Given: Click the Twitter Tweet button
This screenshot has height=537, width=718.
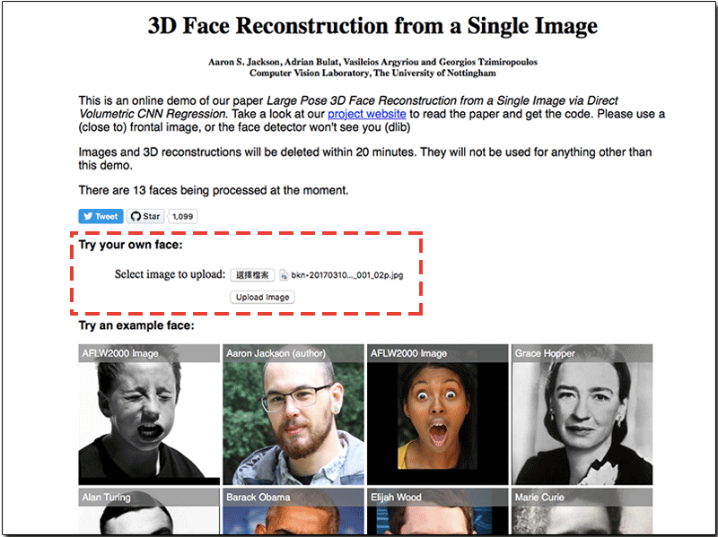Looking at the screenshot, I should pyautogui.click(x=101, y=216).
